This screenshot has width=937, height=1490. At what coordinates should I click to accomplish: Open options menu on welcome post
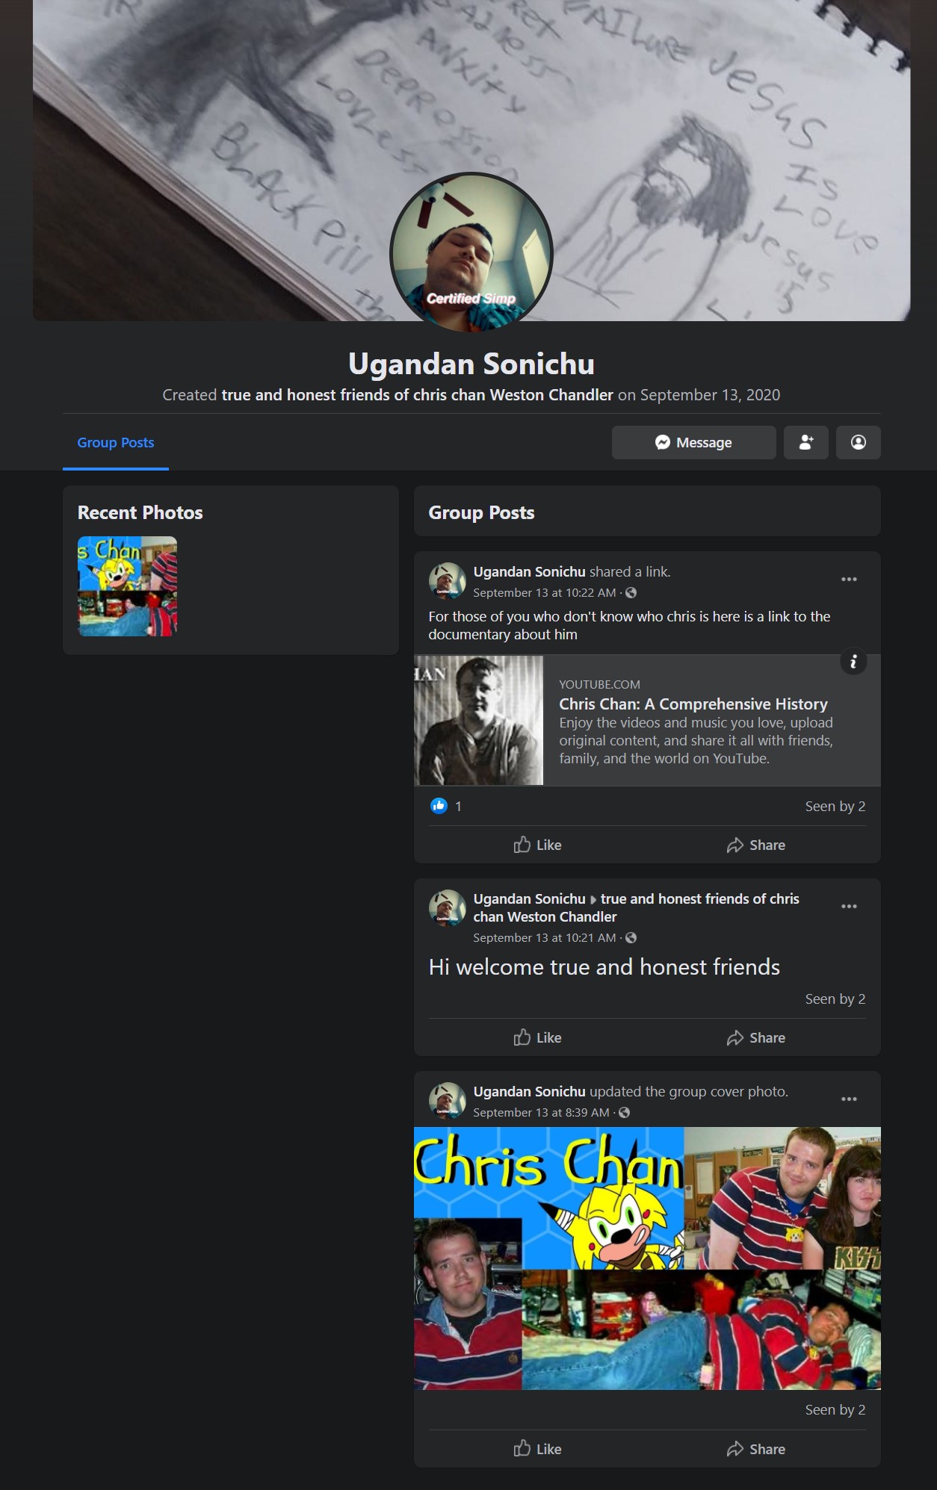click(849, 907)
